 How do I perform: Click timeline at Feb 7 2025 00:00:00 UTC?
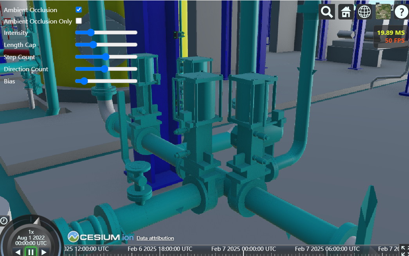pyautogui.click(x=243, y=249)
